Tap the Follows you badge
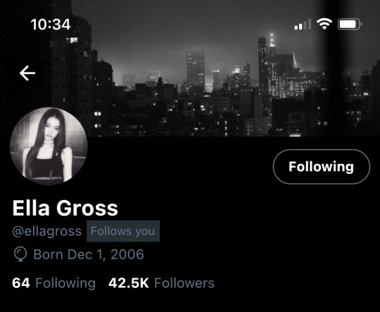This screenshot has width=380, height=312. (123, 231)
